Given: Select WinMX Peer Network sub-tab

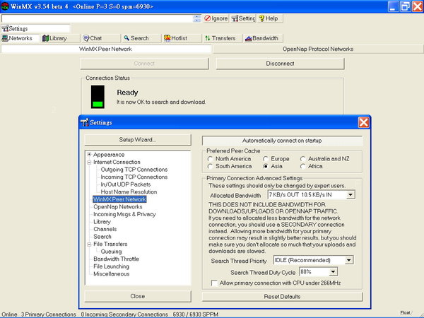Looking at the screenshot, I should click(106, 49).
